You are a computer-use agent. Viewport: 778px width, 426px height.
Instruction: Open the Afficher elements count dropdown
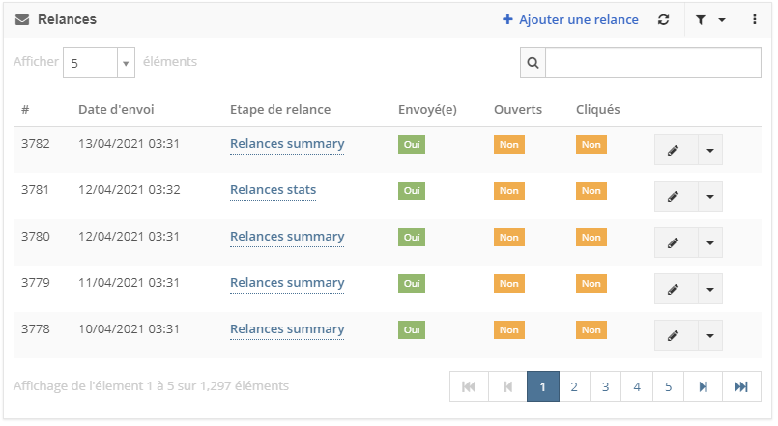pyautogui.click(x=99, y=63)
